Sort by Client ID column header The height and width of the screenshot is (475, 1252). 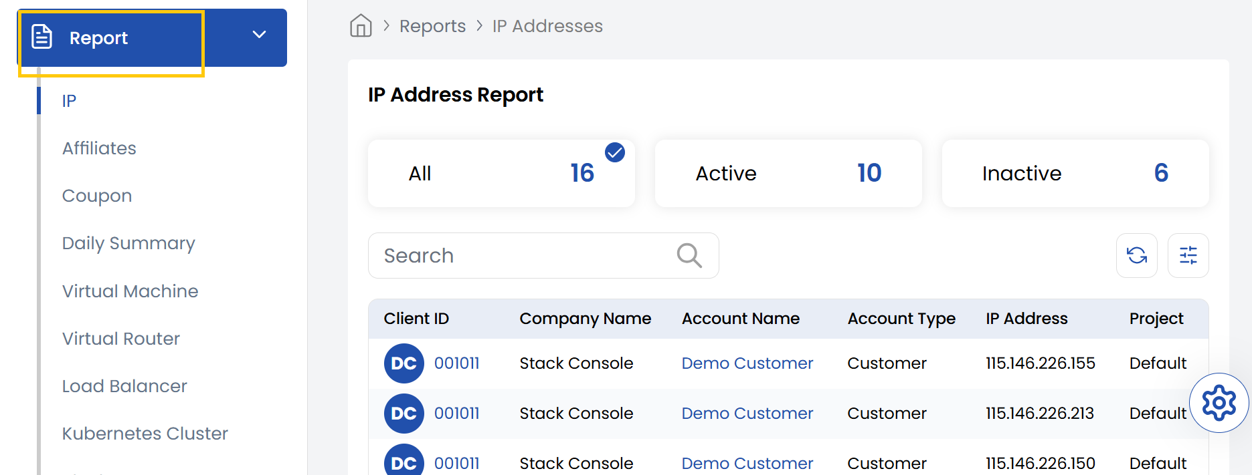coord(416,319)
